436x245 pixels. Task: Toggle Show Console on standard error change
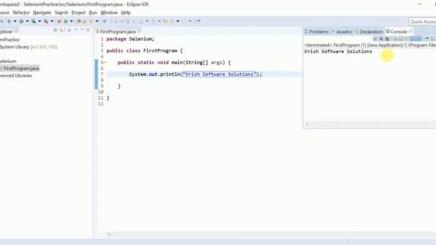420,39
